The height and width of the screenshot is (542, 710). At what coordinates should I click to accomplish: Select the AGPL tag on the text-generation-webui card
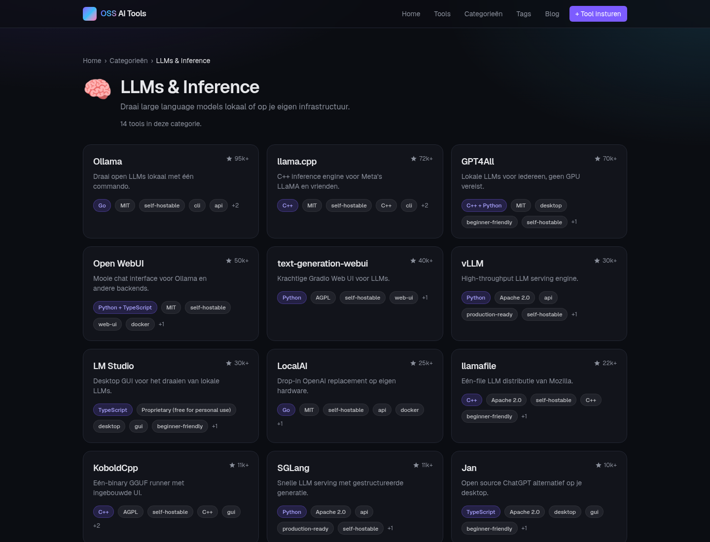(323, 298)
